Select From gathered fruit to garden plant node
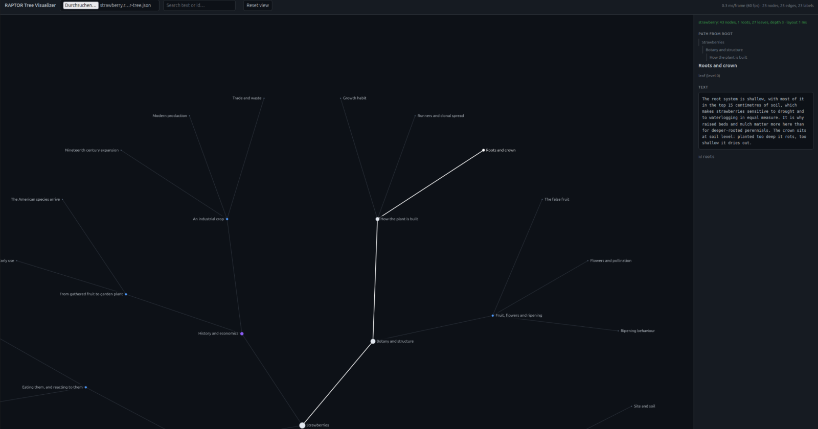Viewport: 818px width, 429px height. coord(126,294)
